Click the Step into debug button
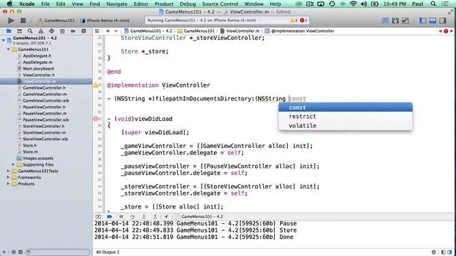This screenshot has width=456, height=256. (x=144, y=216)
